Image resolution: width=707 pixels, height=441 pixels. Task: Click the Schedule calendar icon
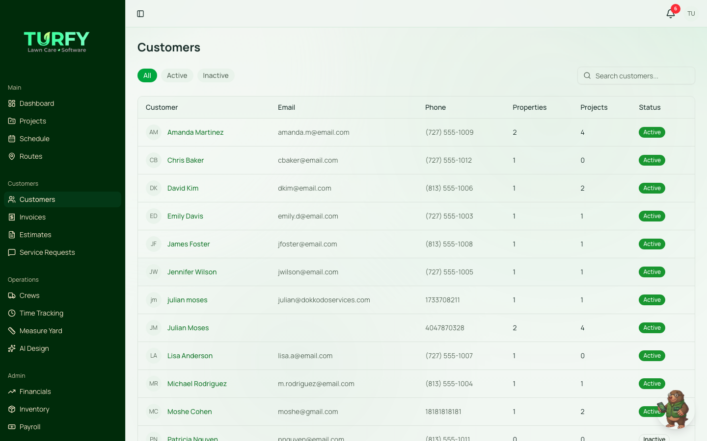pyautogui.click(x=12, y=139)
